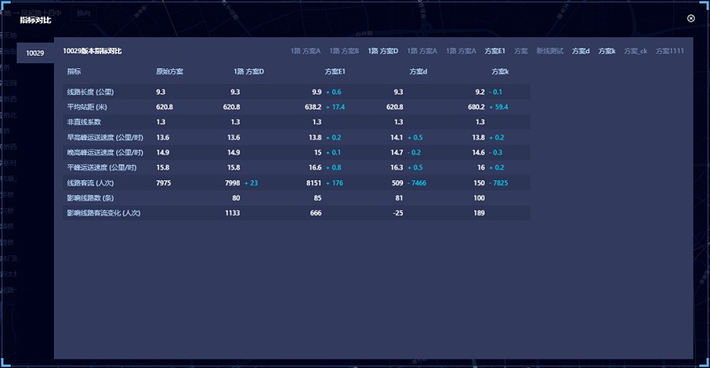Click the 14.1 morning peak speed value
The height and width of the screenshot is (368, 710).
point(397,137)
